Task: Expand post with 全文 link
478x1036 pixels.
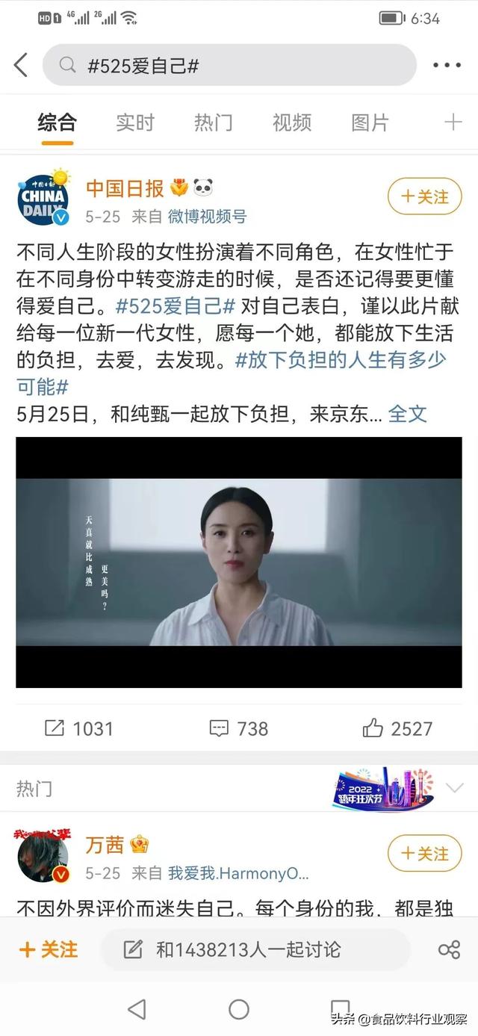Action: pos(408,413)
